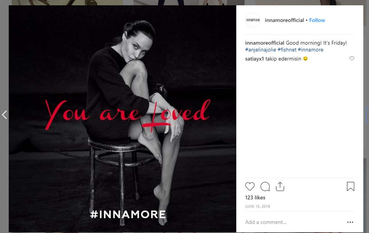This screenshot has width=369, height=233.
Task: Follow the innamoreofficial account
Action: pos(317,20)
